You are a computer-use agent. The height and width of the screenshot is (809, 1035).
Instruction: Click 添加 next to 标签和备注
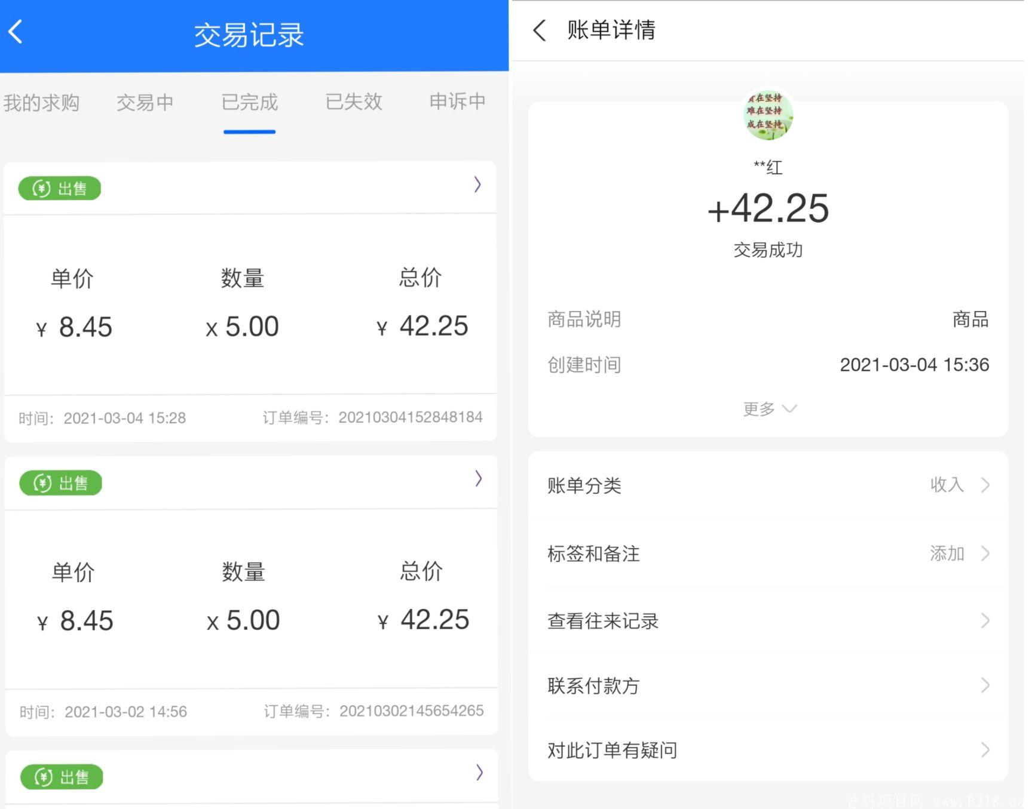coord(946,553)
